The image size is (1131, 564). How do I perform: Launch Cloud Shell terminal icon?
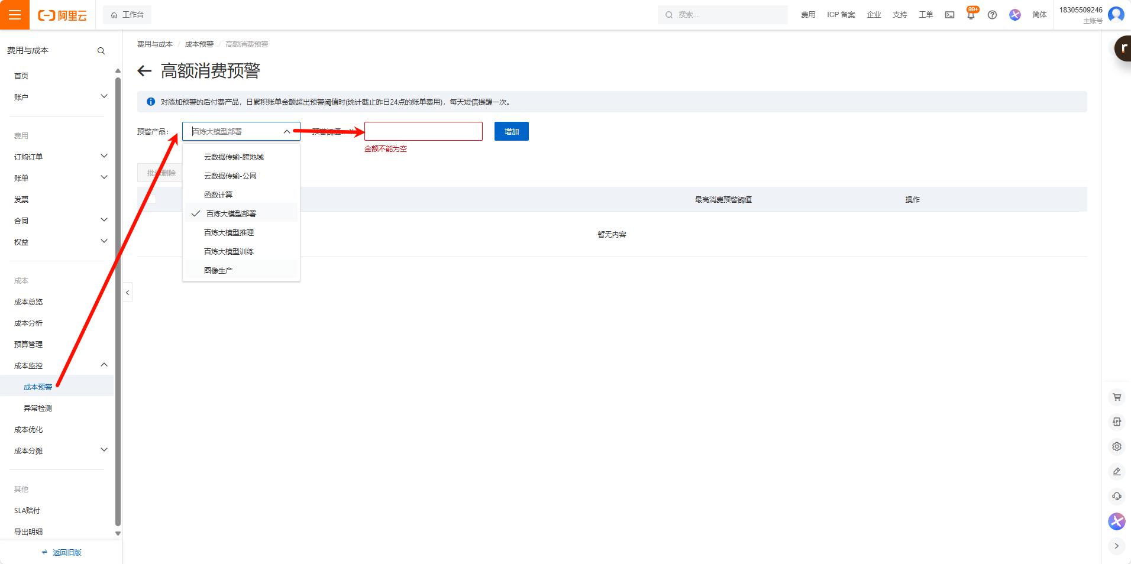(x=949, y=15)
